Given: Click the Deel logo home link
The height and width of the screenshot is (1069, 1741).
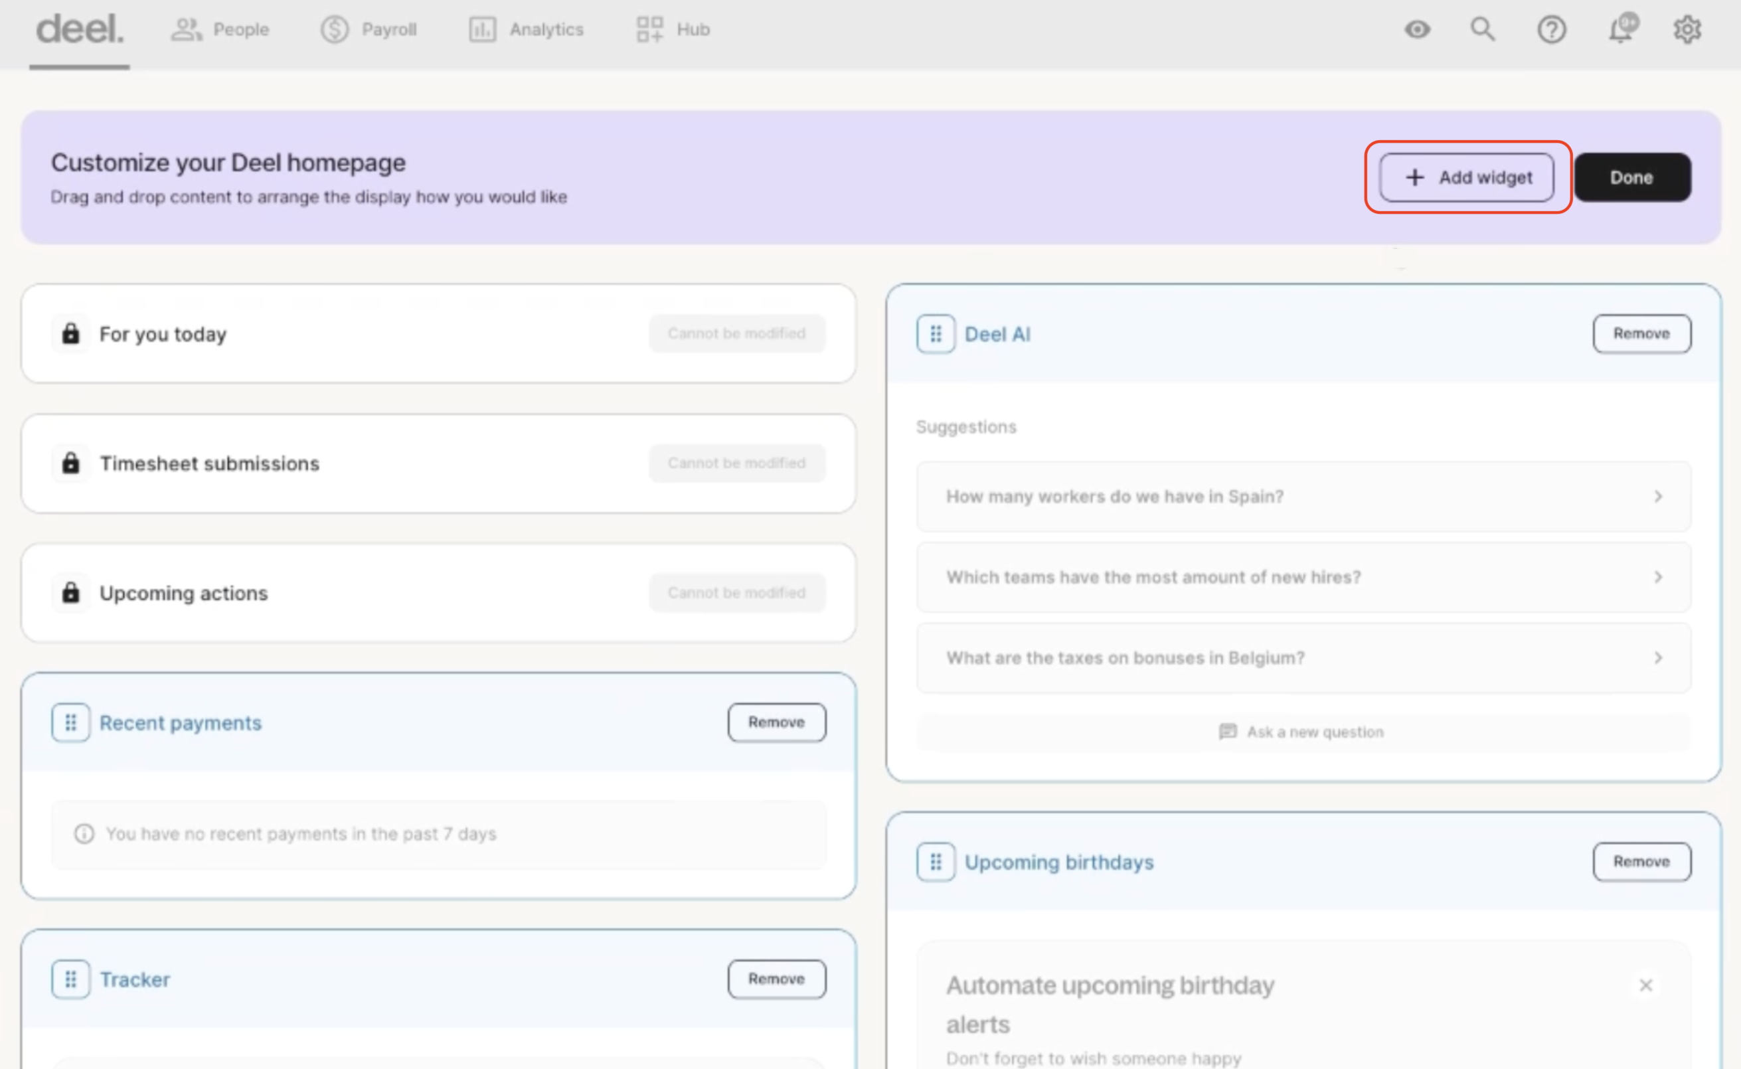Looking at the screenshot, I should coord(79,30).
